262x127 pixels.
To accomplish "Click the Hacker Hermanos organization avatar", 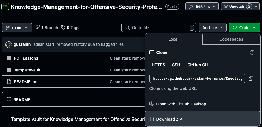I will click(5, 7).
